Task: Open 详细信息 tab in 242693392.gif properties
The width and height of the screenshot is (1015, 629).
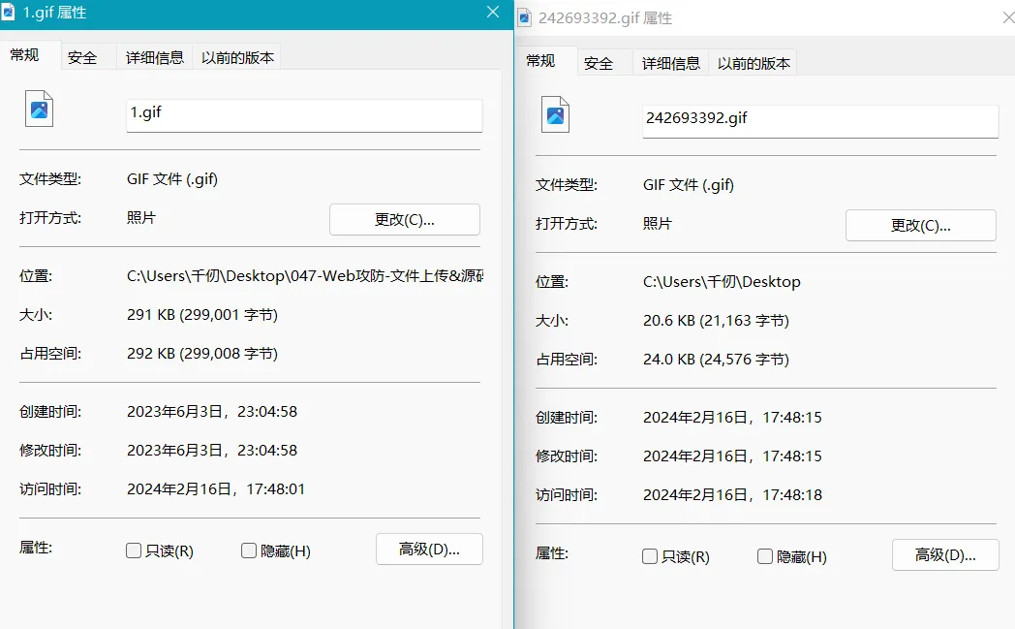Action: (x=670, y=63)
